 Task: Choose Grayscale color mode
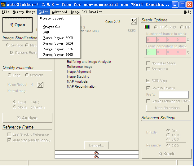point(59,27)
